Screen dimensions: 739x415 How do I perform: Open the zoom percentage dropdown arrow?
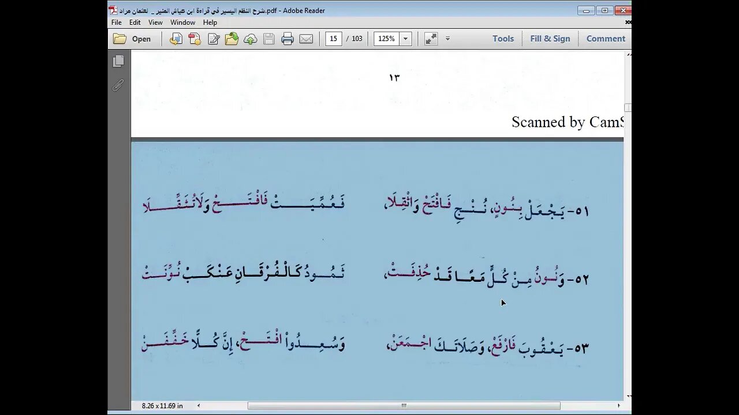(x=405, y=39)
